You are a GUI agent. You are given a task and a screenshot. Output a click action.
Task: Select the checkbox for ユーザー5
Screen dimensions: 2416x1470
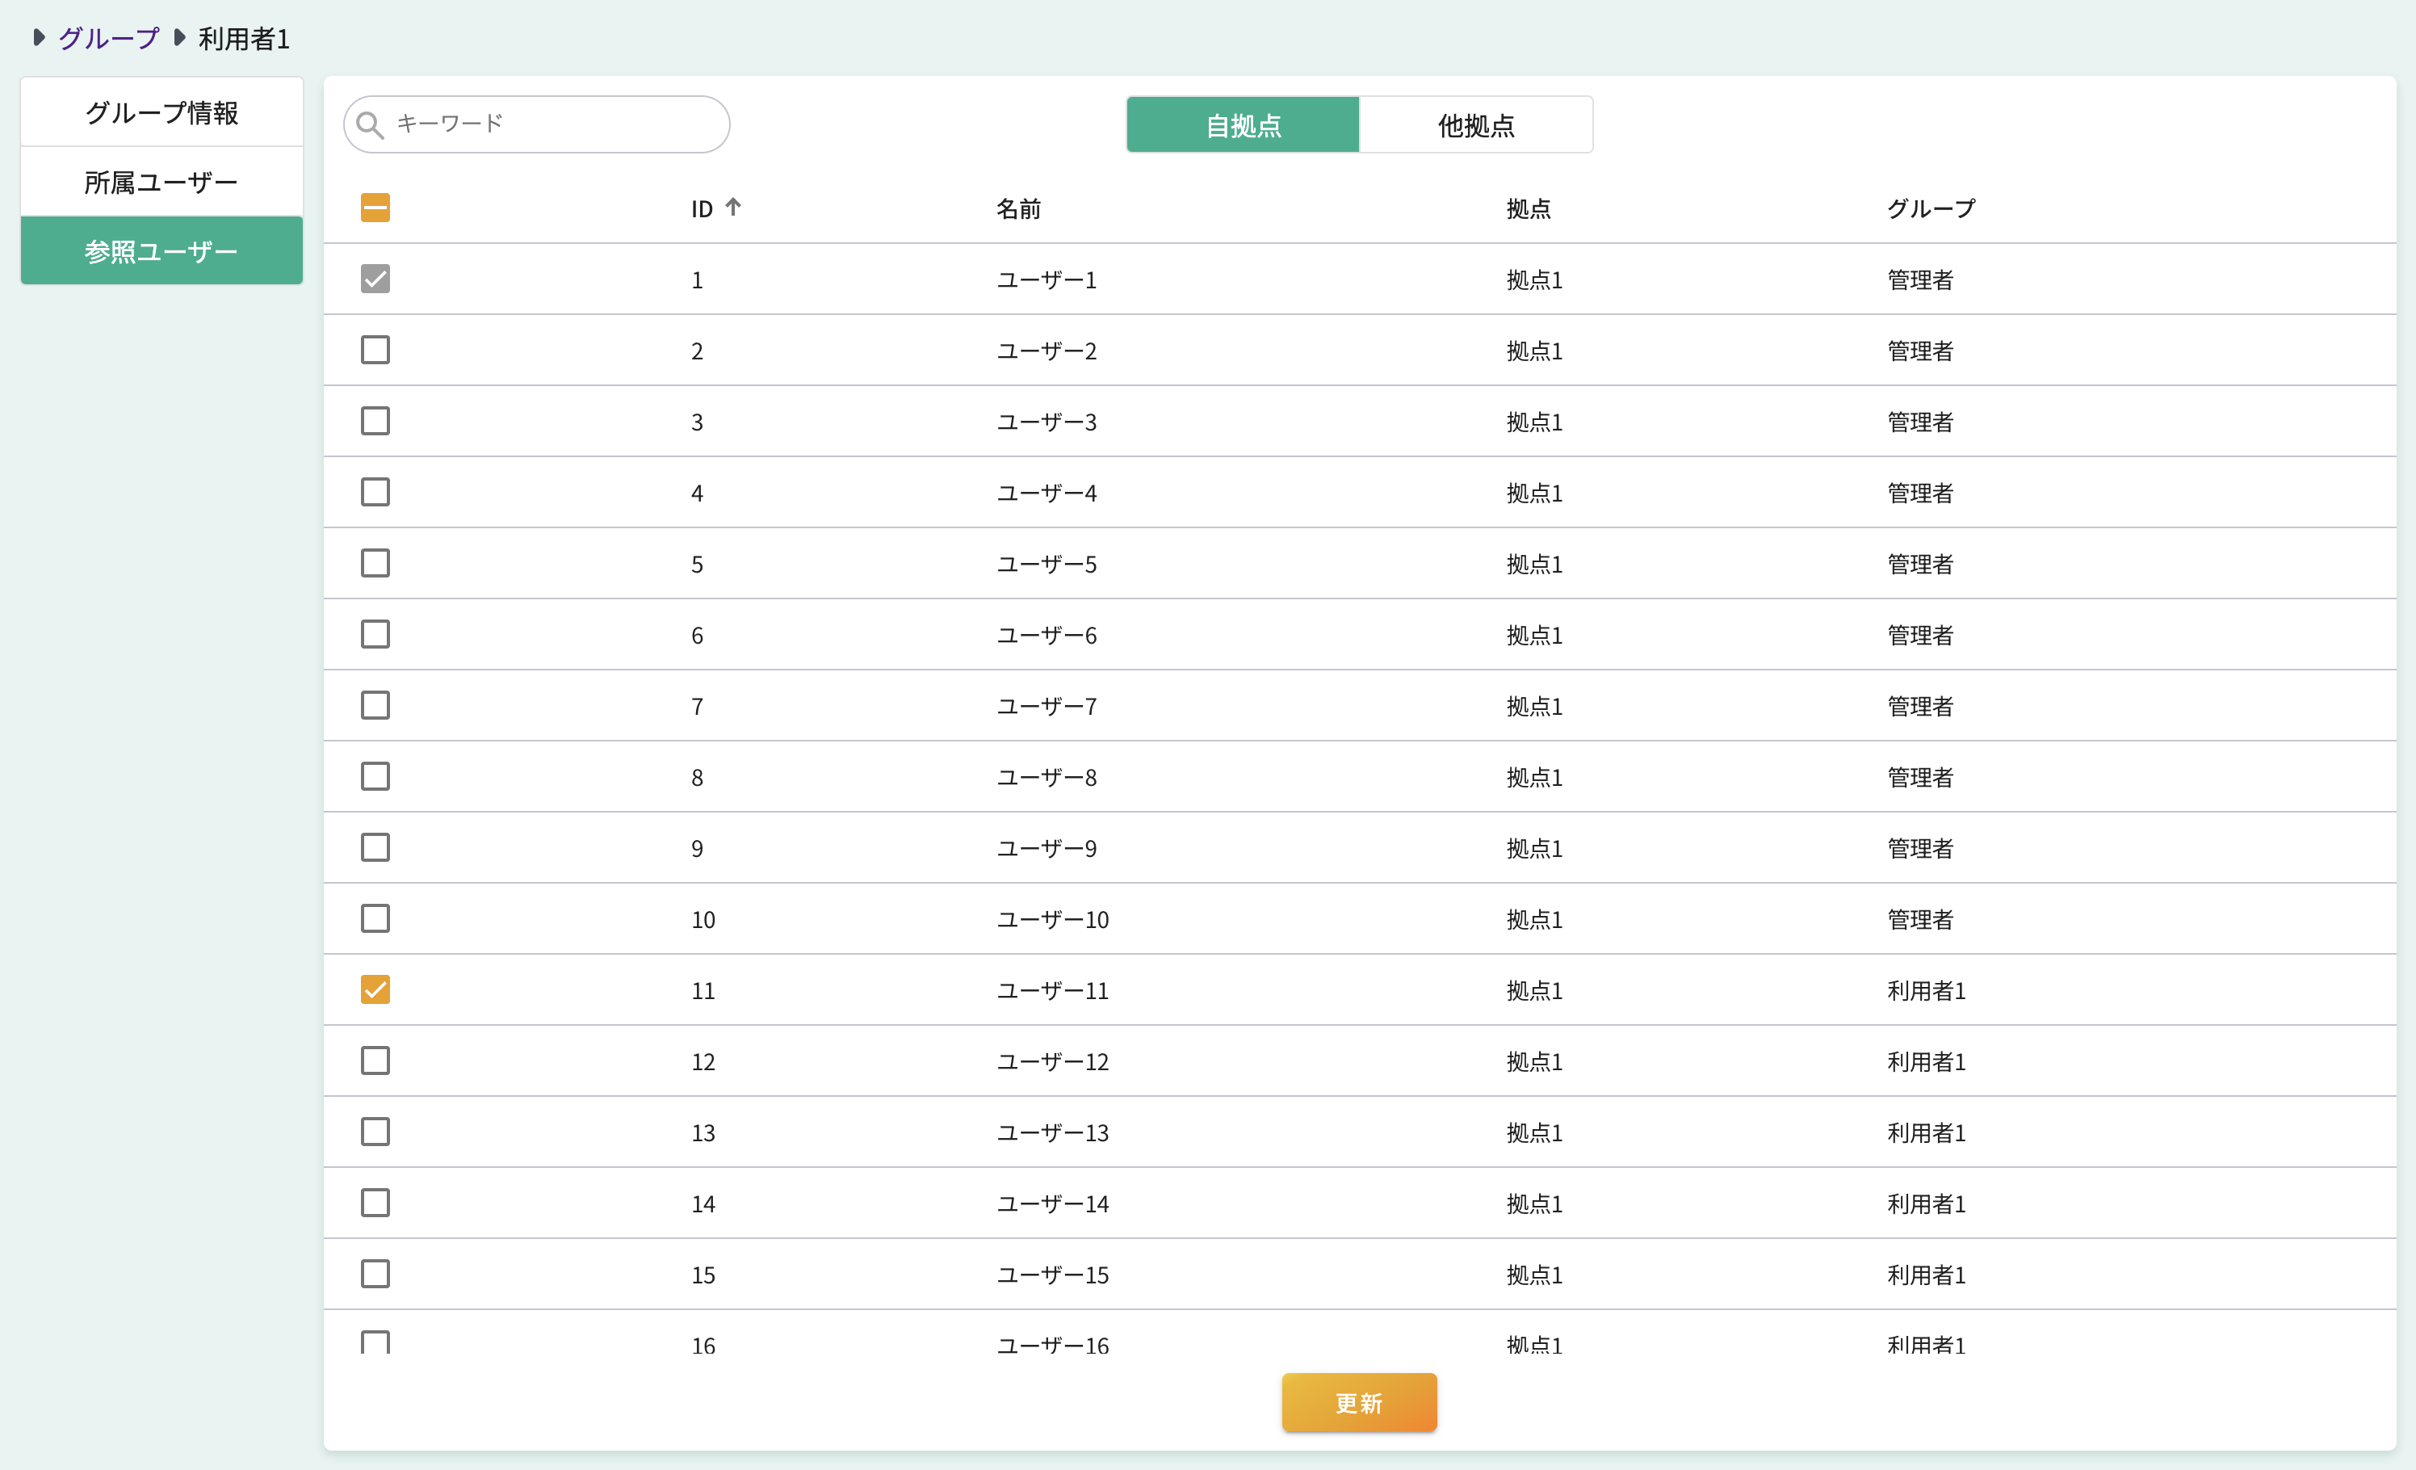375,563
